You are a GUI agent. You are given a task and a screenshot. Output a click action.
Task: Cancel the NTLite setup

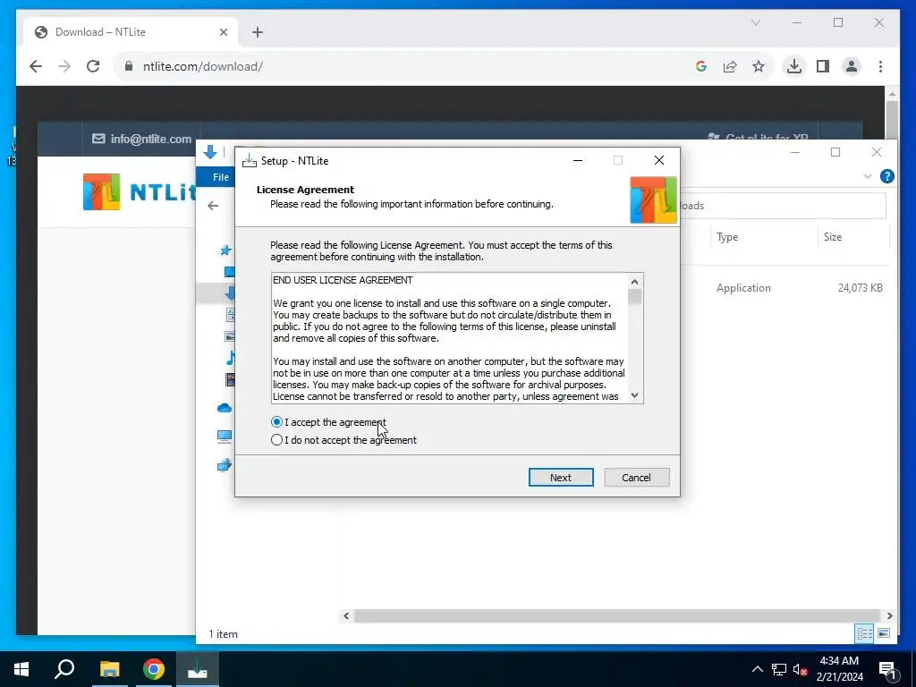click(636, 478)
